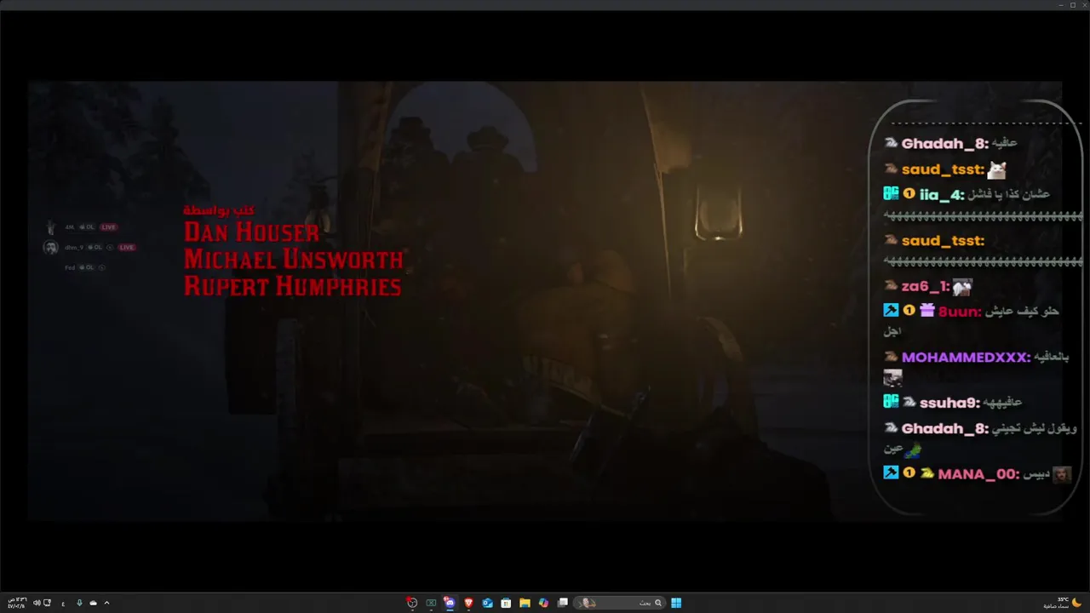Screen dimensions: 1090x613
Task: Click the MOHAMMEDXXX username in chat
Action: [x=966, y=358]
